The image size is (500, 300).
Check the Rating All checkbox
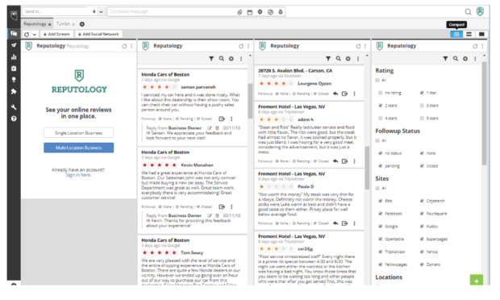point(377,80)
